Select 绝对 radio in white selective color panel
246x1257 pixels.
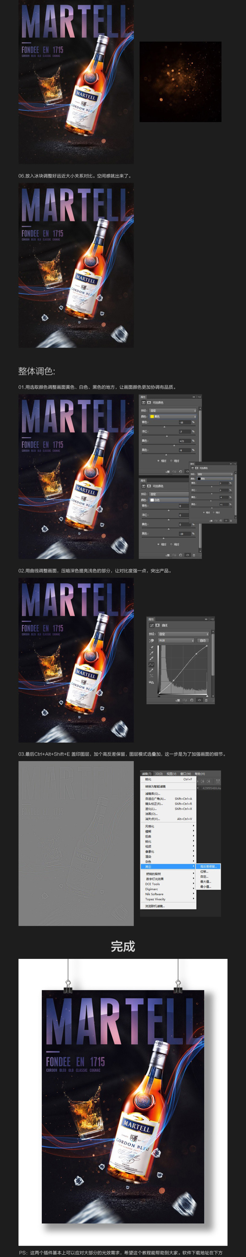pyautogui.click(x=171, y=544)
